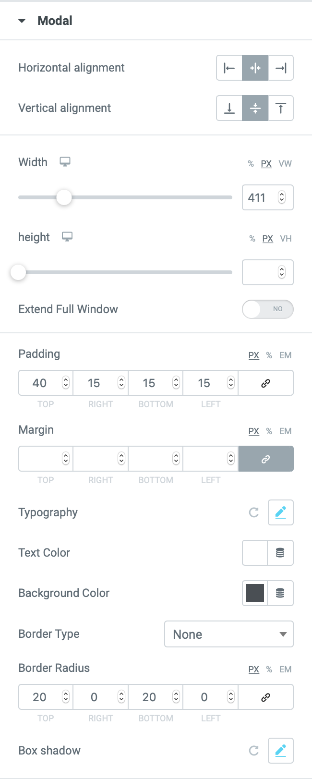Choose VH unit for height

[286, 239]
